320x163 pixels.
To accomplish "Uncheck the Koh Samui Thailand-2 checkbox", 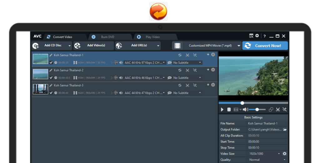I will point(51,78).
